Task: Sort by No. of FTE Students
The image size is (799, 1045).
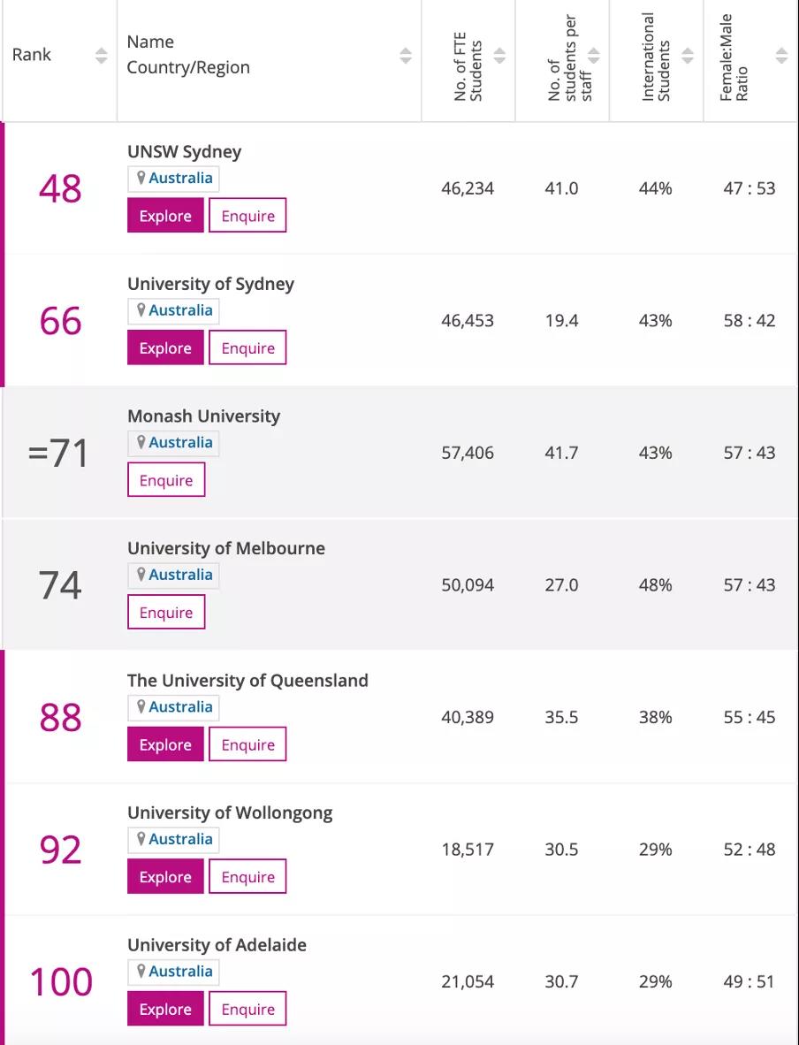Action: [499, 57]
